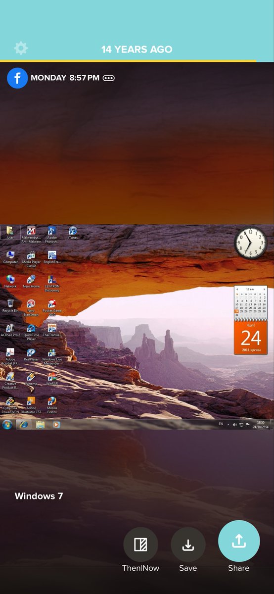Launch Malwarebytes Anti-Malware shortcut
274x594 pixels.
click(x=31, y=235)
